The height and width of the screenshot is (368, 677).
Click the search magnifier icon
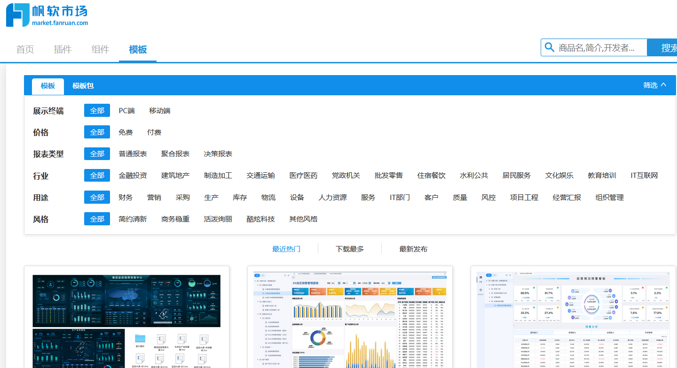549,47
